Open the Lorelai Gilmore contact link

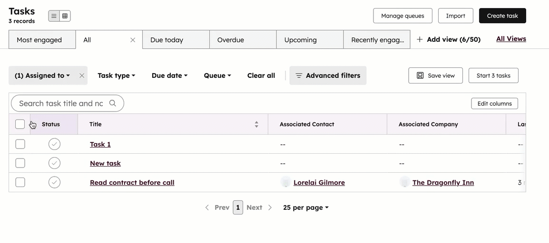point(319,182)
